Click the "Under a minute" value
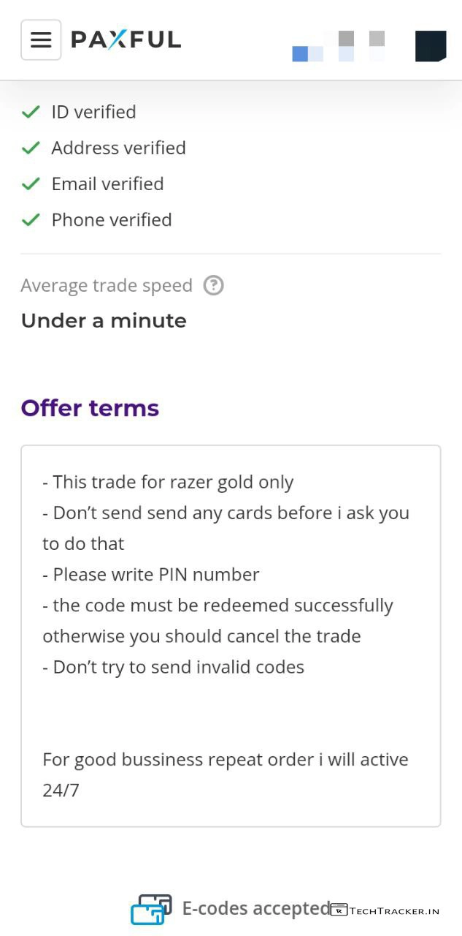The height and width of the screenshot is (936, 462). pos(104,320)
